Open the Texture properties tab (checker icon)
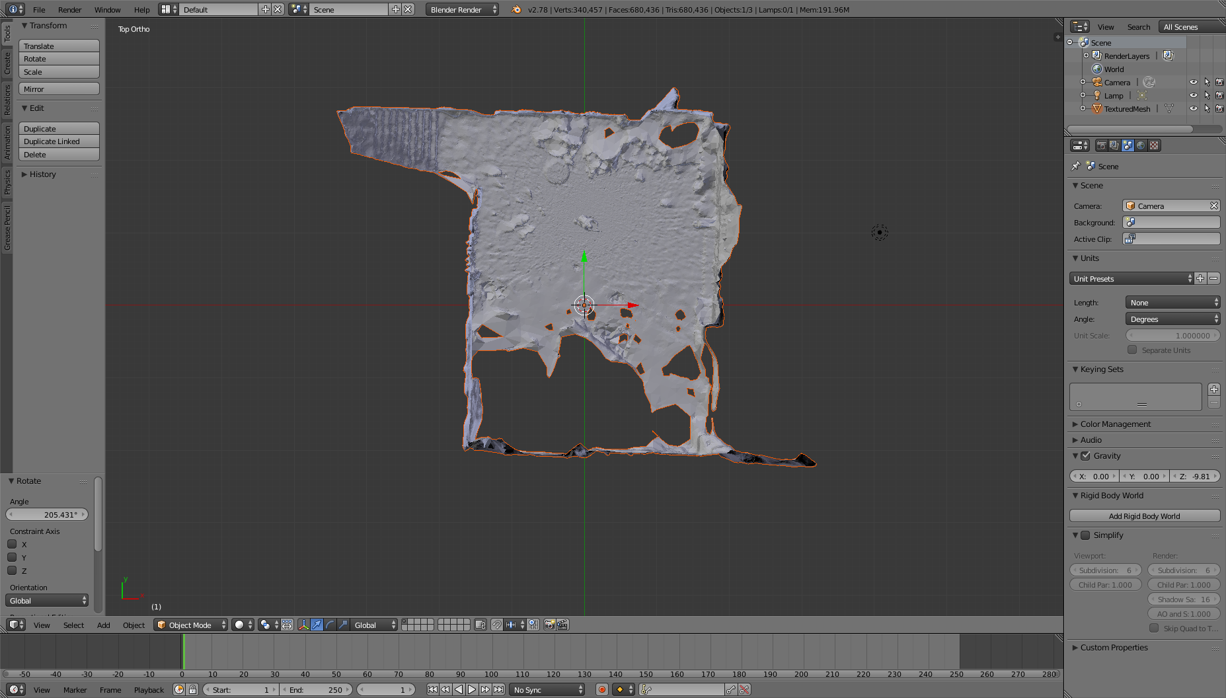 (x=1154, y=145)
